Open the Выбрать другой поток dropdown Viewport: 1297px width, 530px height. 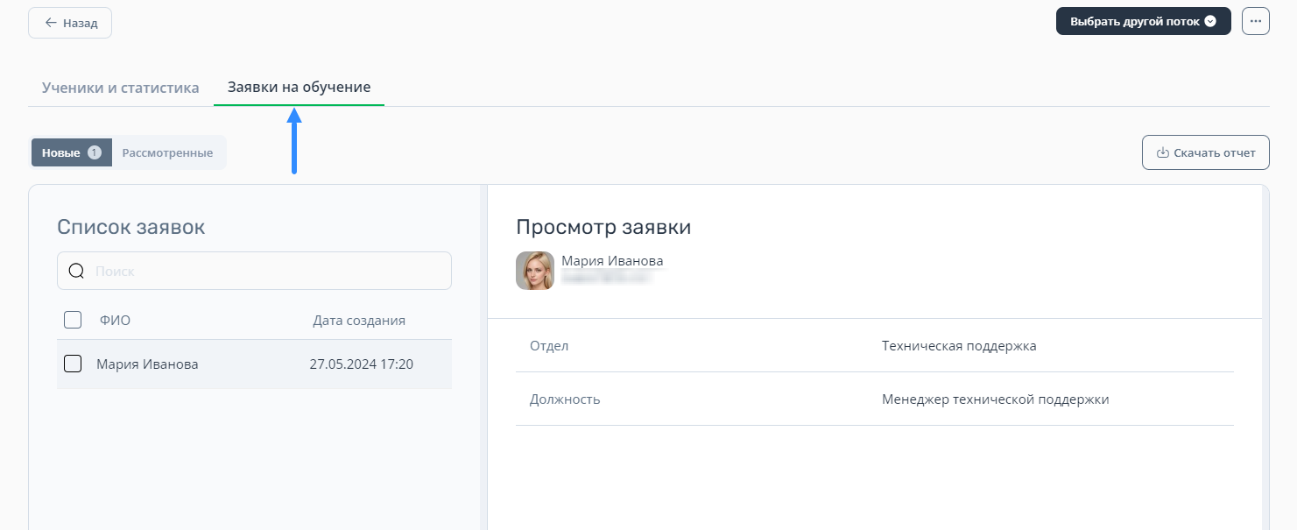pos(1134,22)
